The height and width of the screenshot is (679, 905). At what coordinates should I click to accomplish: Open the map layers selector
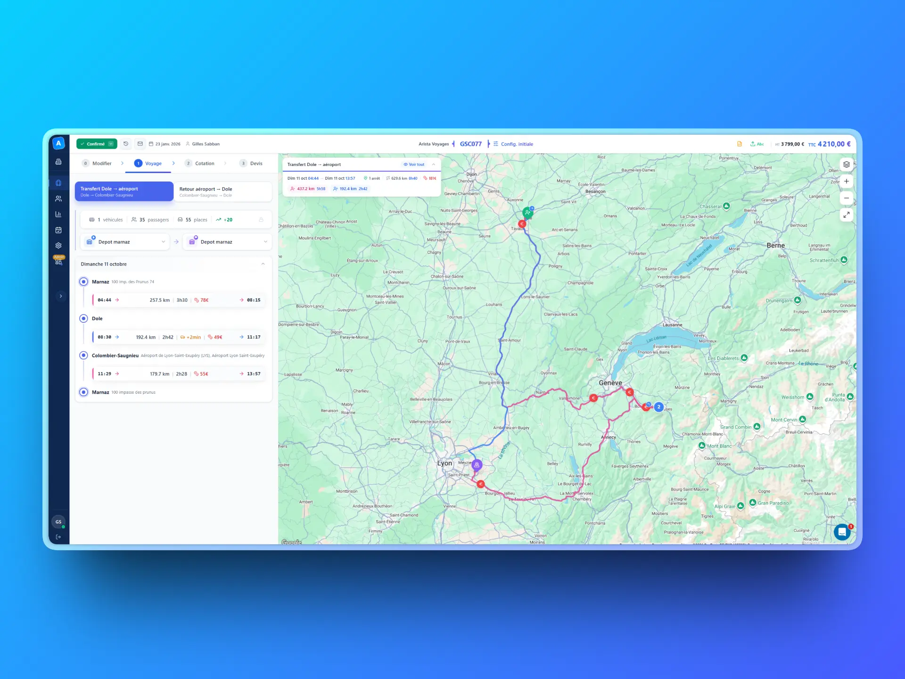[x=846, y=164]
